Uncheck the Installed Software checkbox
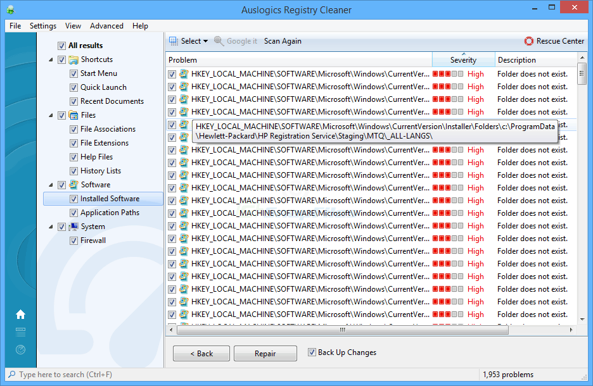This screenshot has width=593, height=386. pos(73,199)
